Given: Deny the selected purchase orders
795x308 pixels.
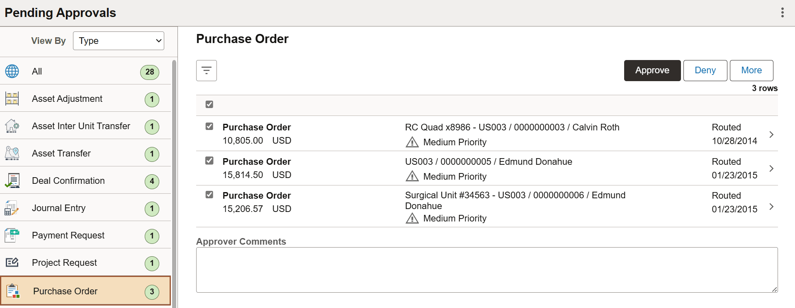Looking at the screenshot, I should click(x=705, y=70).
